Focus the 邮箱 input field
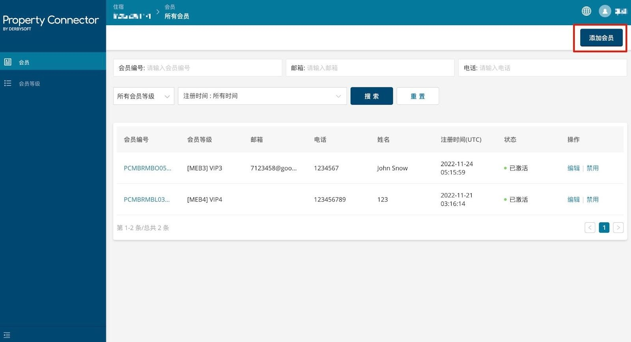This screenshot has width=631, height=342. [x=370, y=68]
